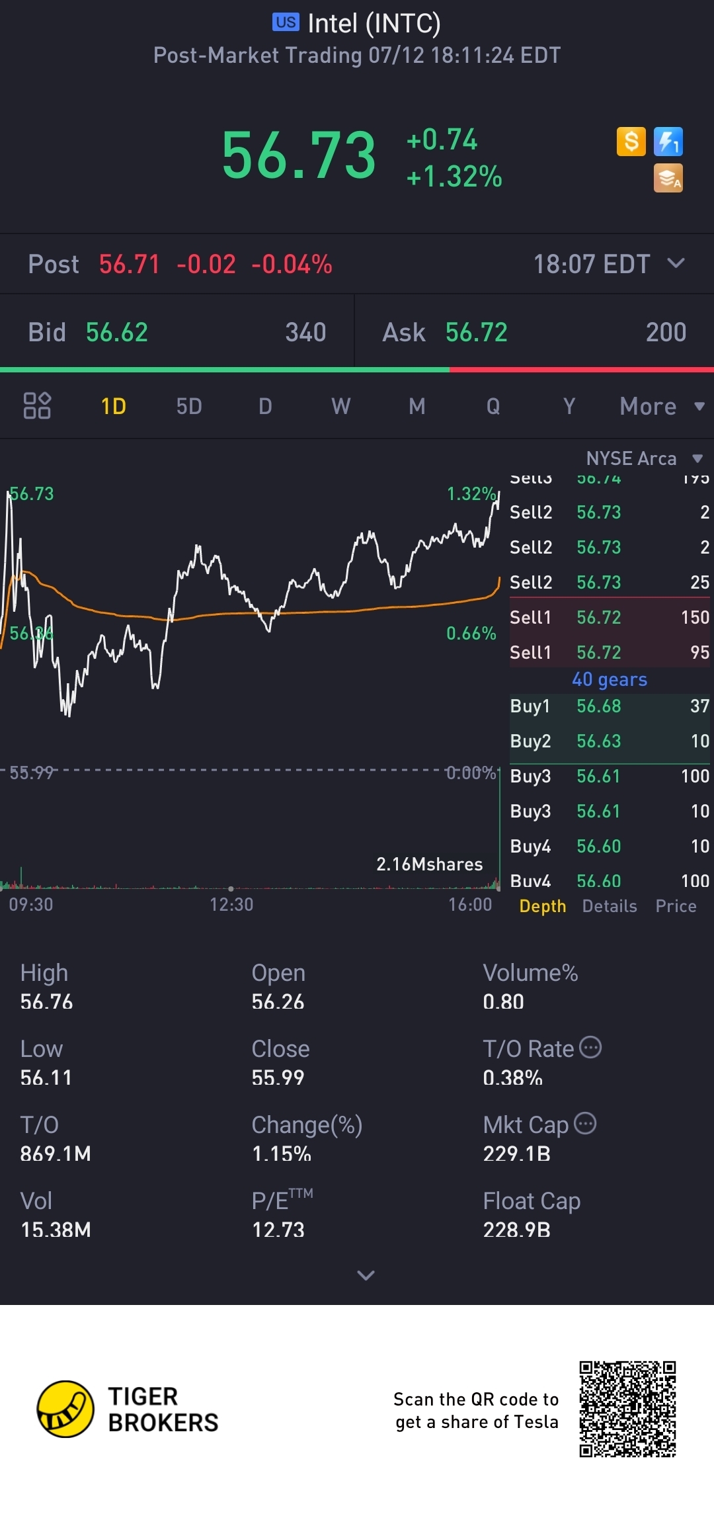
Task: Select the Sell1 56.72 row with 150
Action: [x=610, y=617]
